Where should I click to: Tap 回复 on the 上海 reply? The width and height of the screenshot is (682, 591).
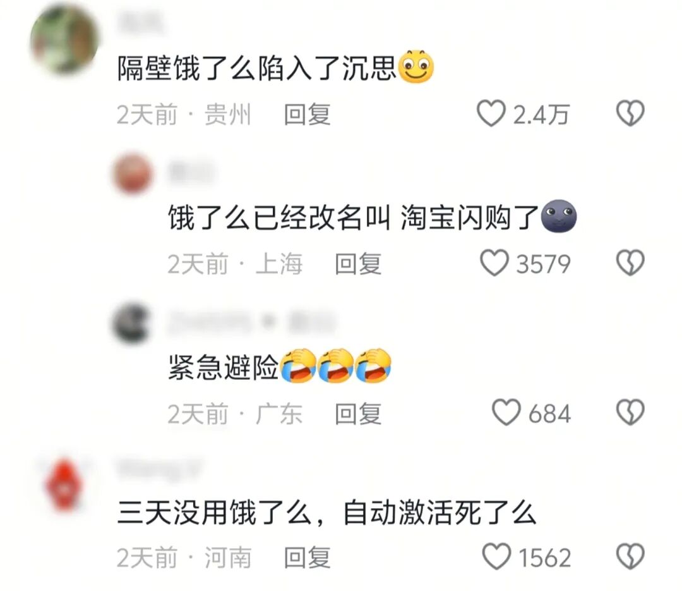[358, 264]
